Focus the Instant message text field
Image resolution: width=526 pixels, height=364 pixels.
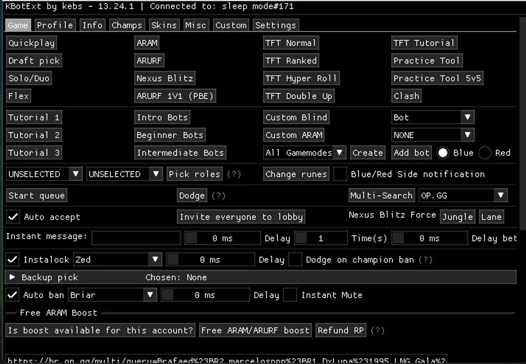pos(136,238)
